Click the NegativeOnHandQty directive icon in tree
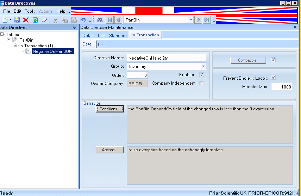 28,51
